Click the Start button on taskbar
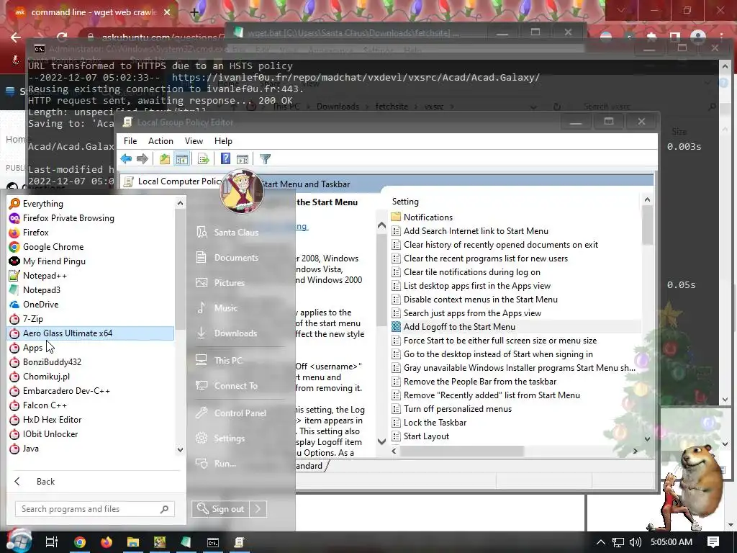Screen dimensions: 737x553 [19, 541]
